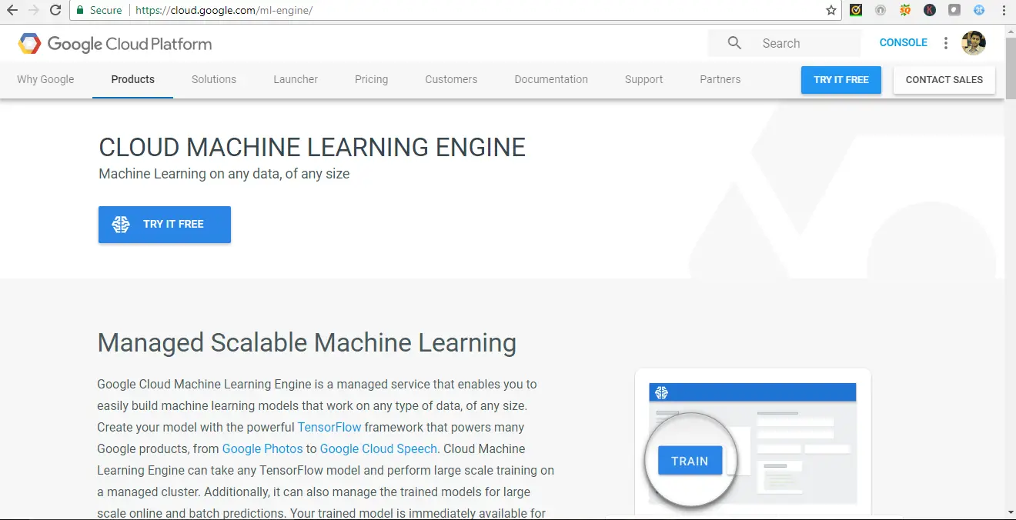1016x520 pixels.
Task: Click the browser back arrow
Action: coord(12,10)
